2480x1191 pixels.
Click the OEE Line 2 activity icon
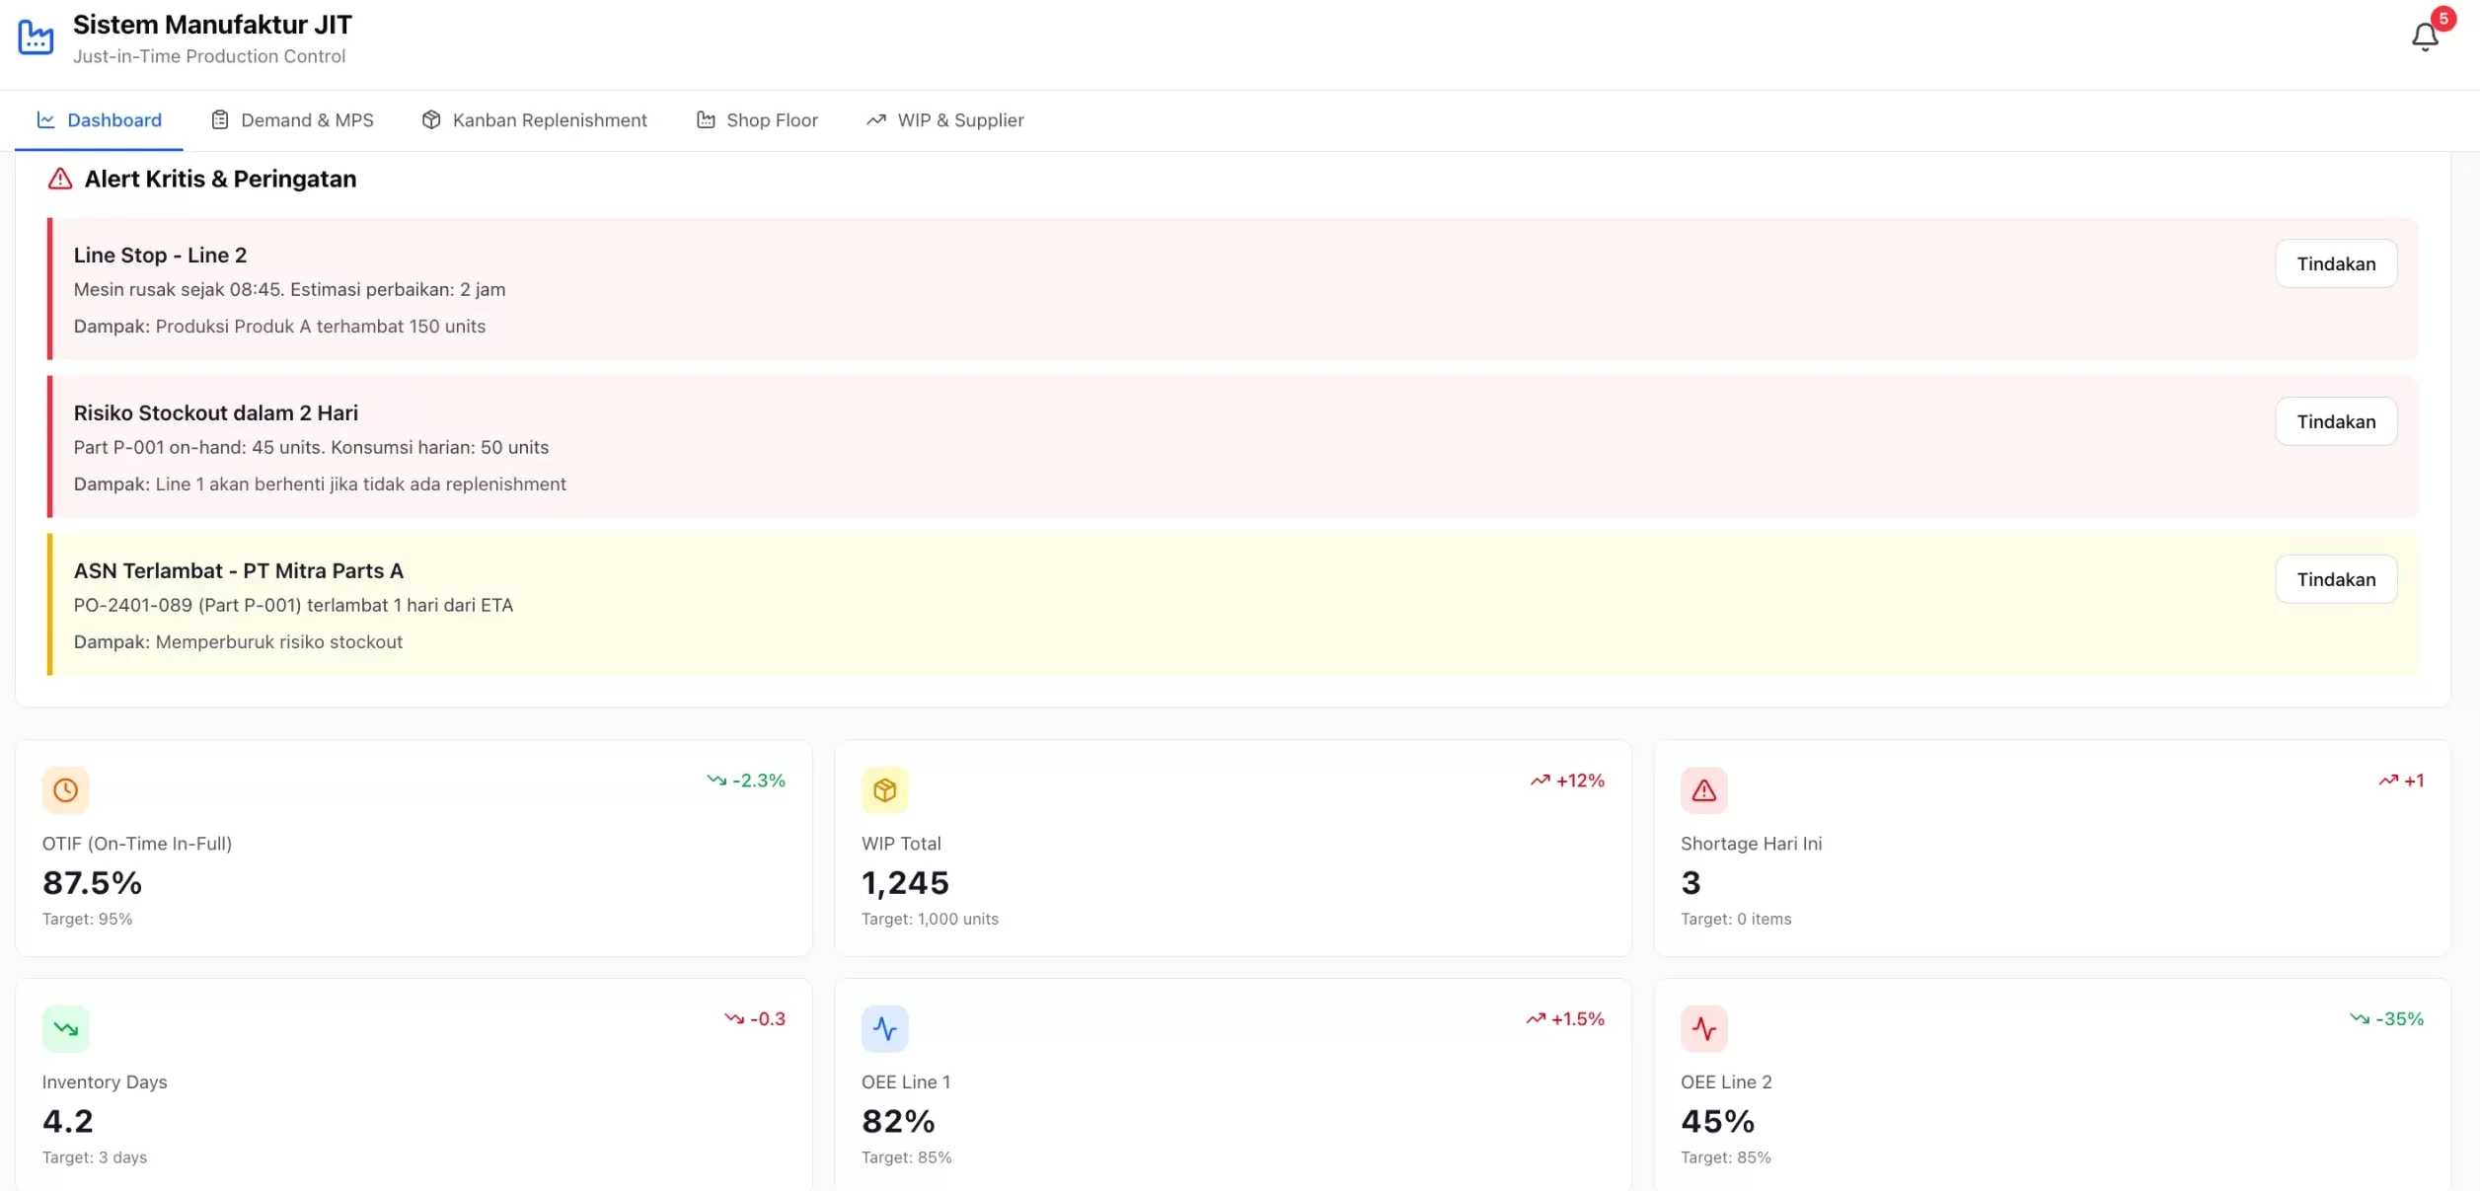pos(1703,1029)
